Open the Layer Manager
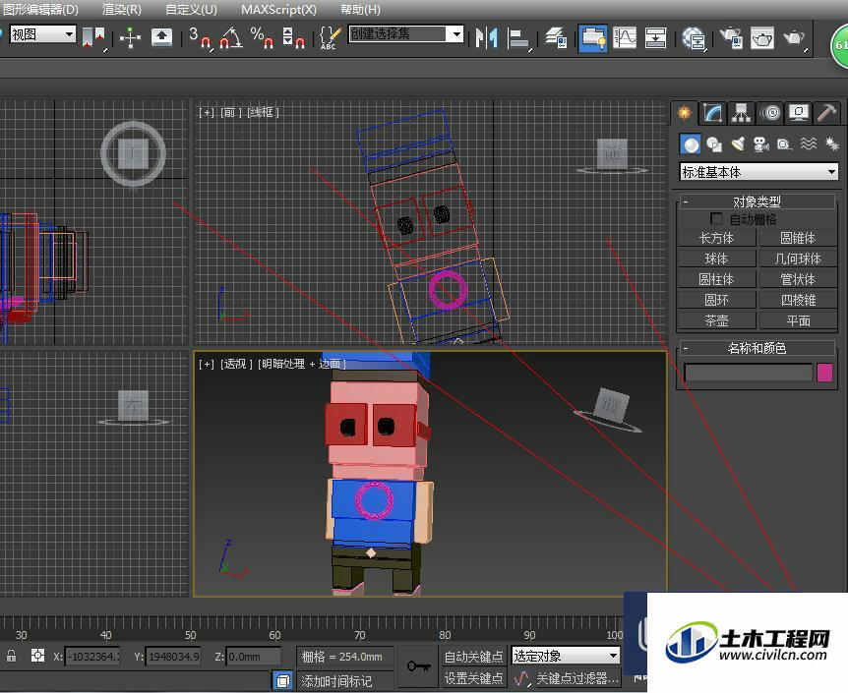Image resolution: width=848 pixels, height=693 pixels. tap(556, 38)
